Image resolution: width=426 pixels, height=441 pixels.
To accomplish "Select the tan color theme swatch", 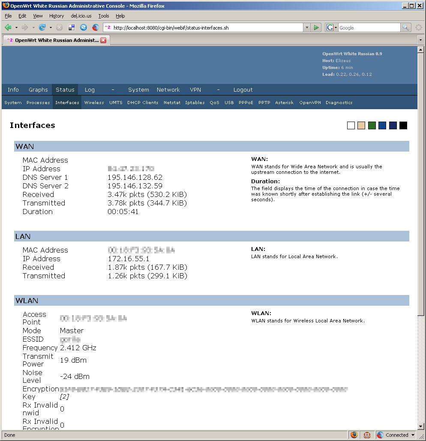I will [361, 125].
